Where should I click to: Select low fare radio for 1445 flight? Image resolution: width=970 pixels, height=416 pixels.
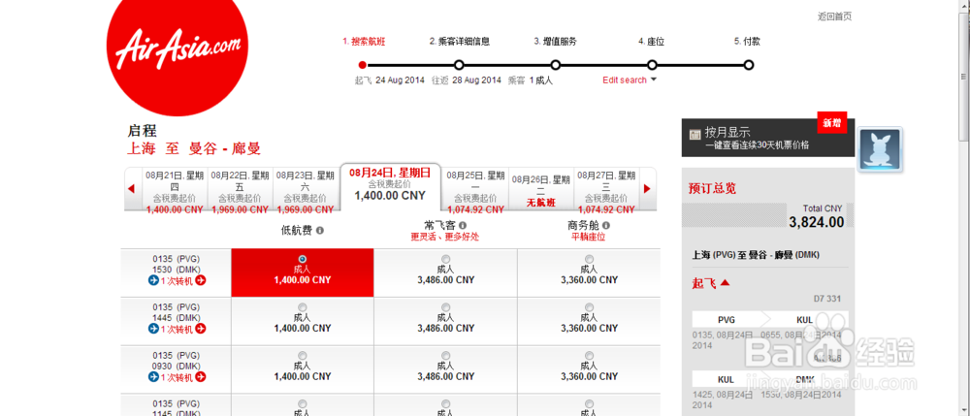(302, 307)
